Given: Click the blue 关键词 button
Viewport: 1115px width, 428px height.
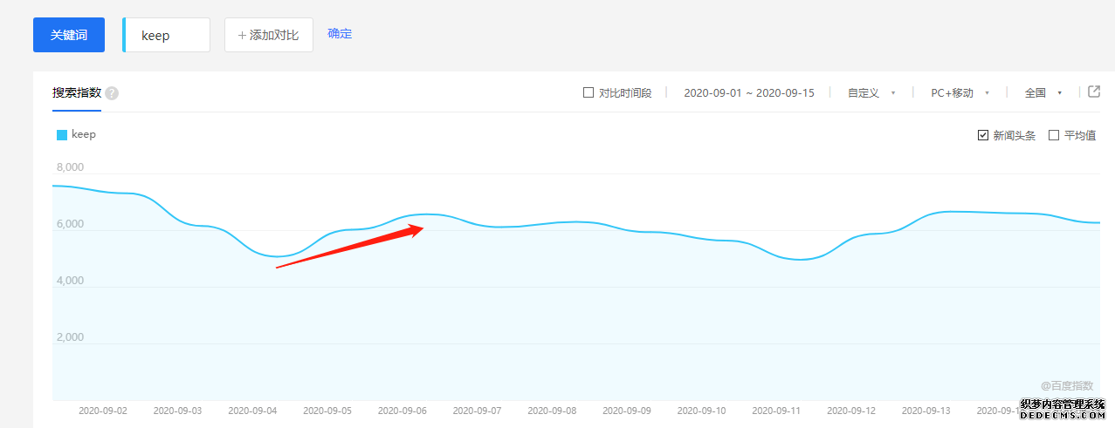Looking at the screenshot, I should (69, 35).
